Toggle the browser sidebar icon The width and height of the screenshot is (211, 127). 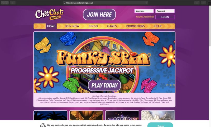(x=13, y=3)
